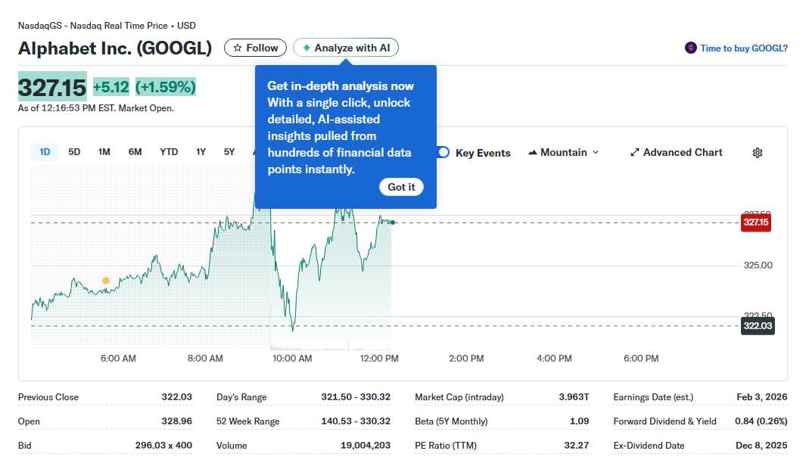This screenshot has width=806, height=457.
Task: Click the black 322.03 price tag
Action: [758, 325]
